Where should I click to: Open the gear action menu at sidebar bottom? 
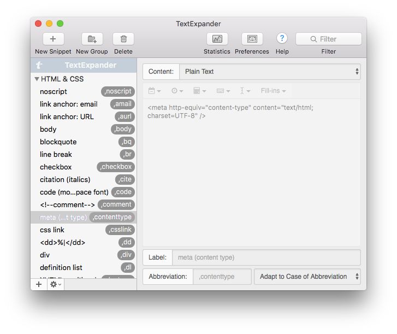[56, 284]
